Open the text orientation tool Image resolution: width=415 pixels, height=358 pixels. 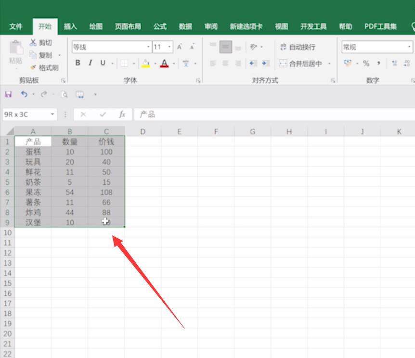click(x=253, y=47)
